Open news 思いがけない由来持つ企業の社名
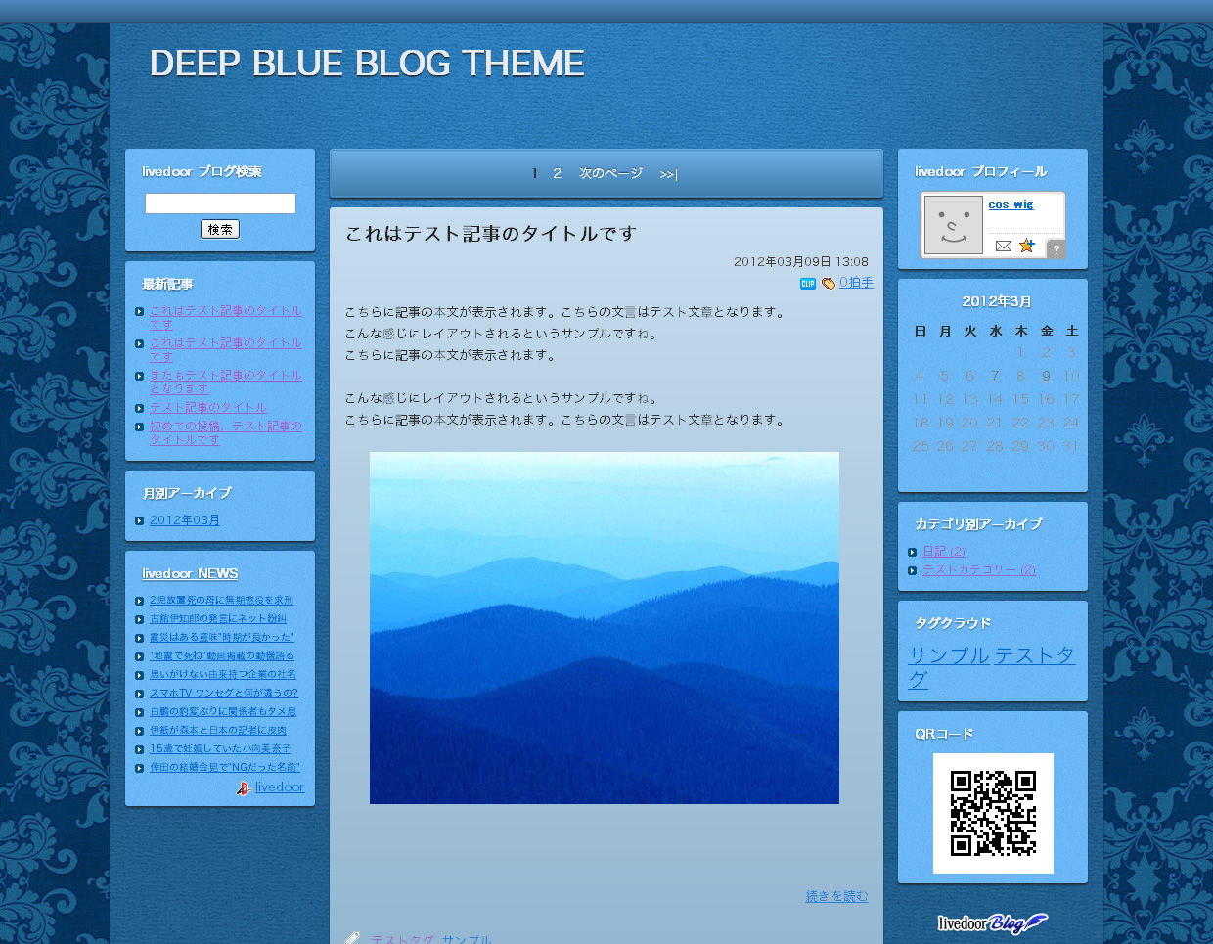This screenshot has height=944, width=1213. 223,675
